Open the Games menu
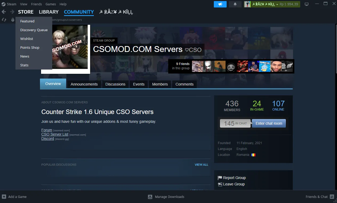Viewport: 337px width, 203px height. pos(51,4)
